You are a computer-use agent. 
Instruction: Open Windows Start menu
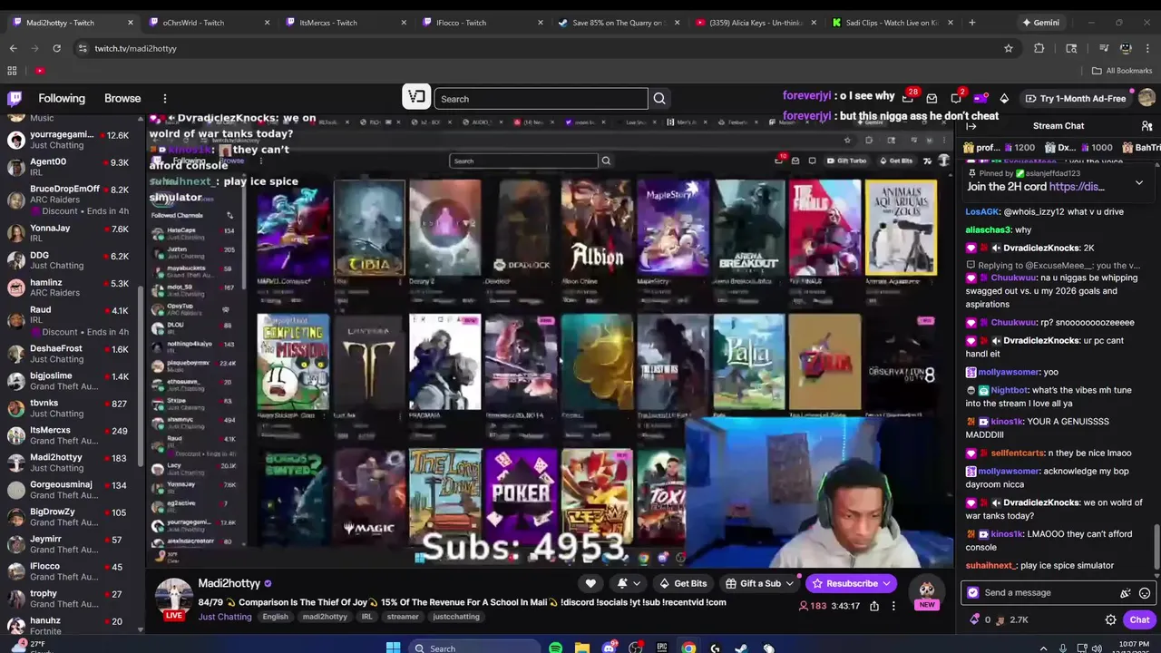393,648
